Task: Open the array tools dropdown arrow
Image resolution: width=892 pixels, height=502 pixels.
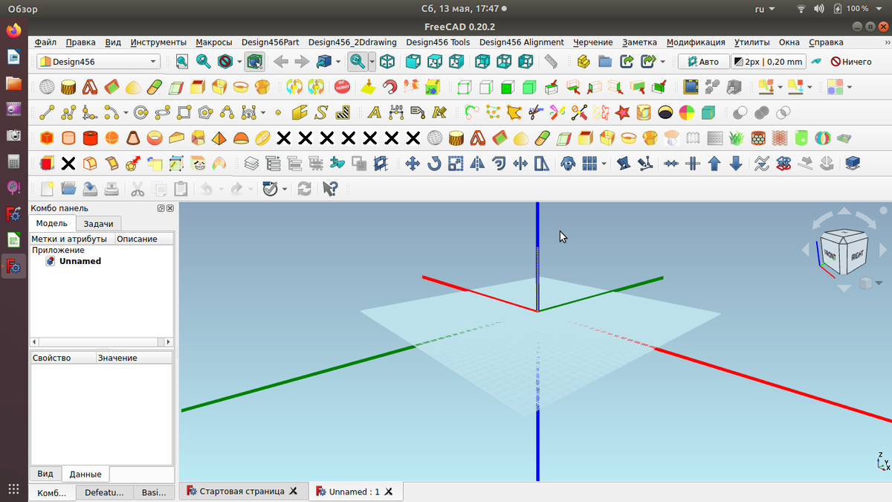Action: coord(604,163)
